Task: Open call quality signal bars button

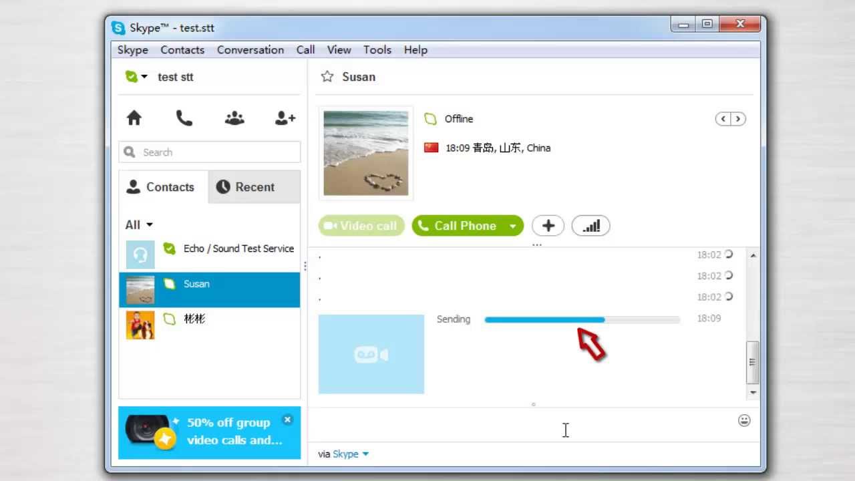Action: pyautogui.click(x=591, y=226)
